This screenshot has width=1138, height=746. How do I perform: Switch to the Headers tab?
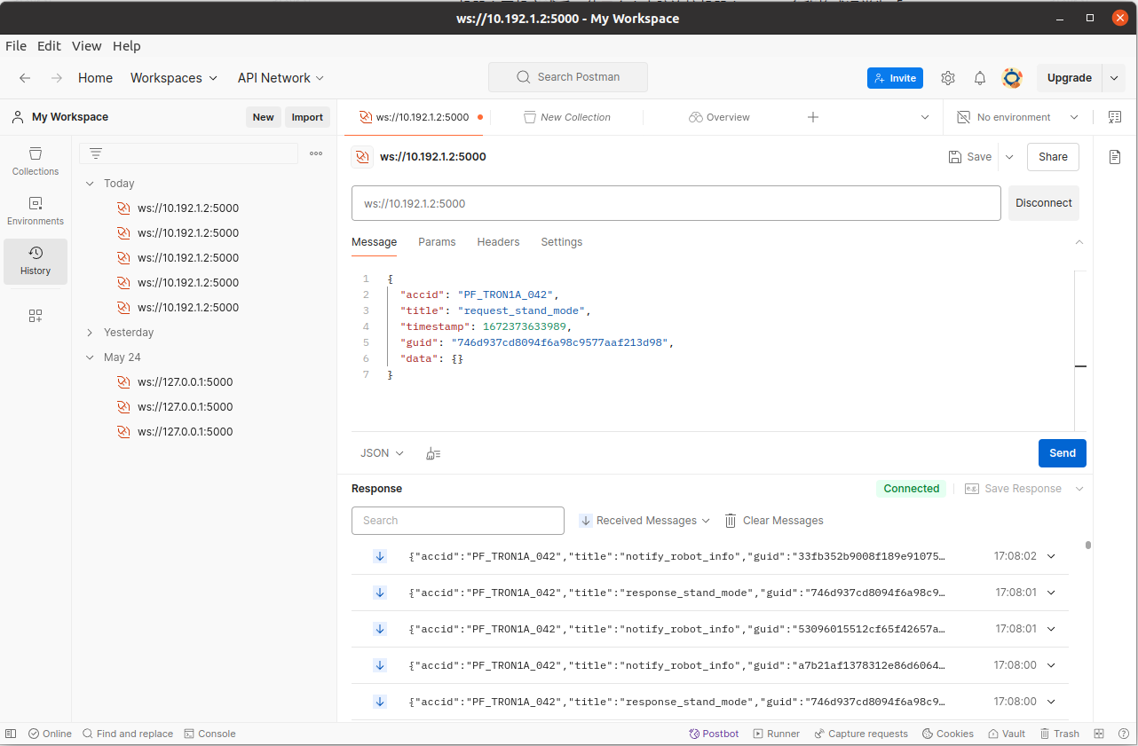pos(498,242)
